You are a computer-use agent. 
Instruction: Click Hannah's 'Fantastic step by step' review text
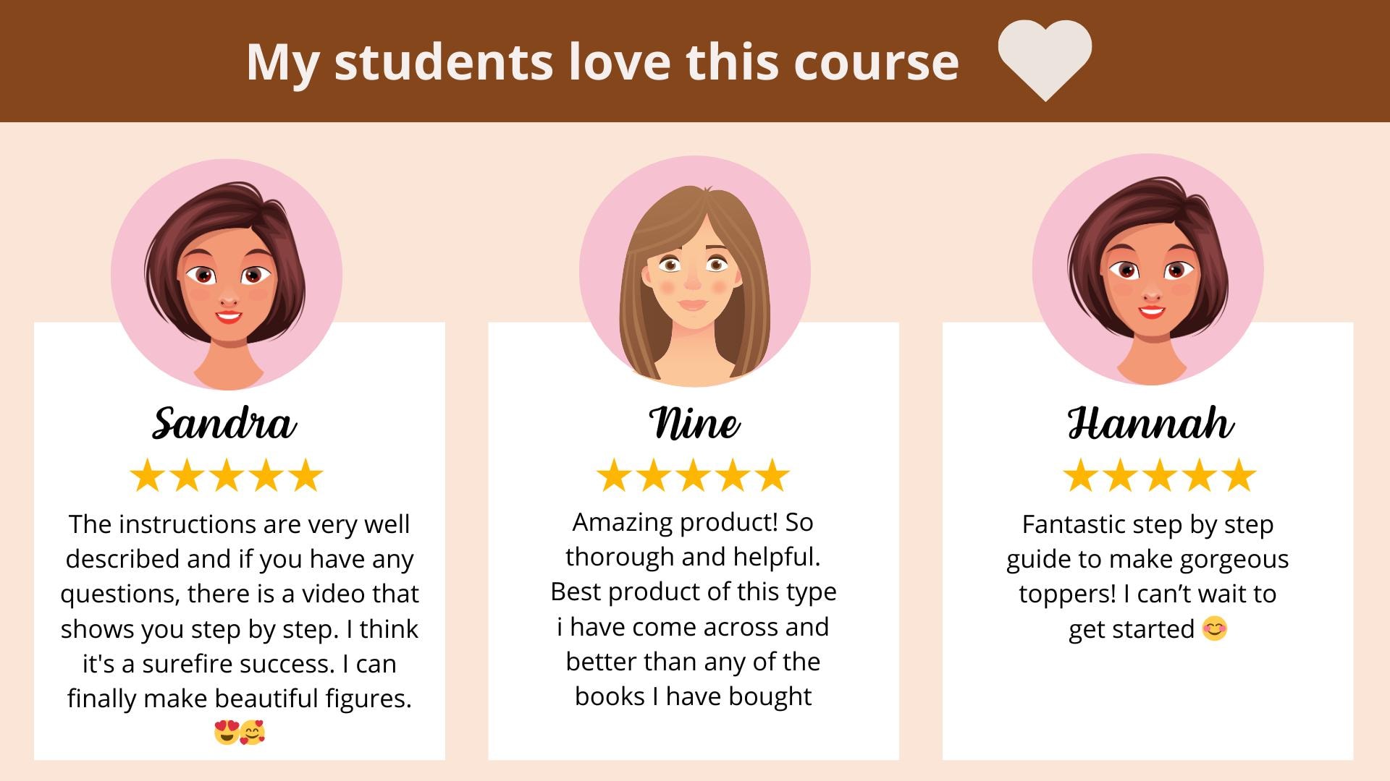tap(1147, 576)
